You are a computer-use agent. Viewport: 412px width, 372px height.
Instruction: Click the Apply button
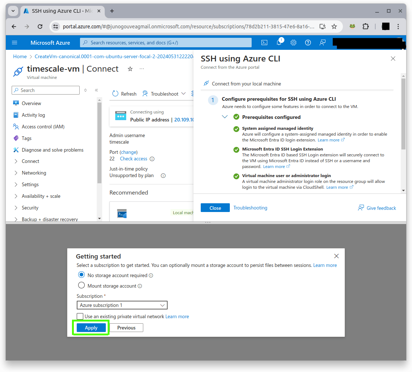click(91, 328)
